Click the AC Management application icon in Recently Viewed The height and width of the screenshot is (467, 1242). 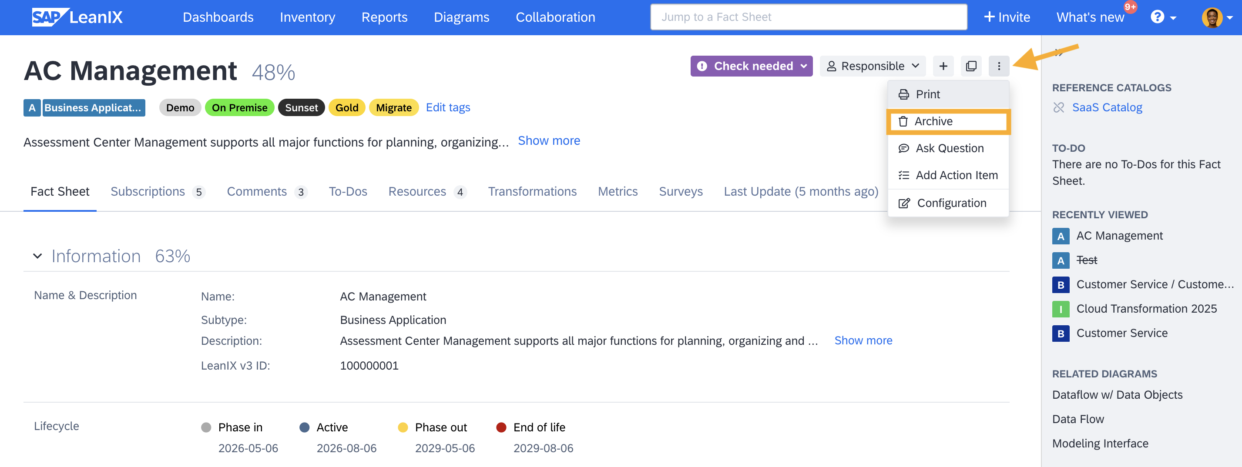coord(1060,236)
